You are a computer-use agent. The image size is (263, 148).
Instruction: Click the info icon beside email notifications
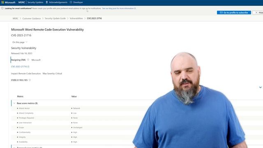[x=2, y=8]
